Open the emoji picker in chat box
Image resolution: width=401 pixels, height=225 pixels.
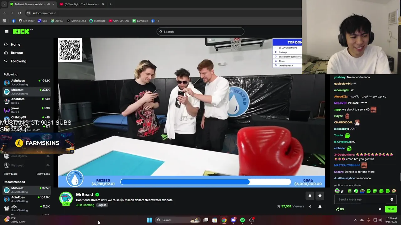[392, 199]
